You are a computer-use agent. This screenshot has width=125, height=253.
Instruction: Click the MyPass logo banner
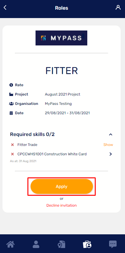pos(61,38)
